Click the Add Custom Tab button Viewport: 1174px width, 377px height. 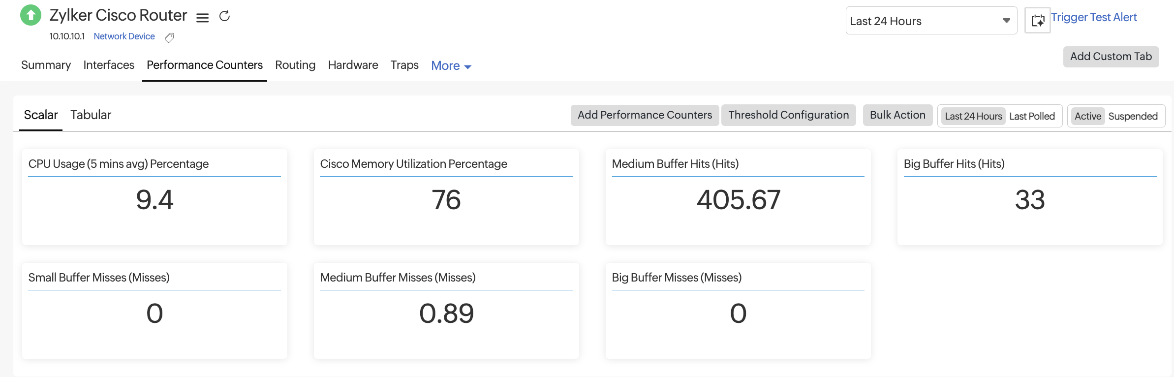tap(1111, 57)
